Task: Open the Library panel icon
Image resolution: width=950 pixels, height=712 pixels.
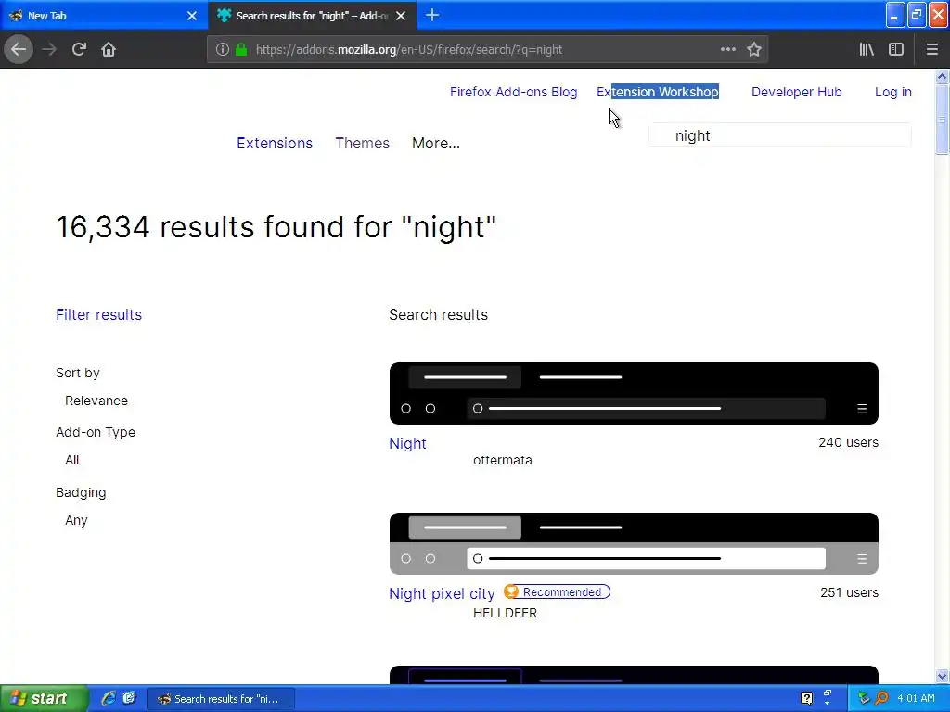Action: [867, 50]
